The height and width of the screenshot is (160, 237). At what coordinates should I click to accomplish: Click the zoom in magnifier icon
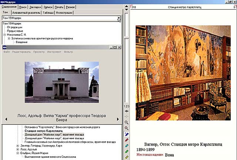127,122
